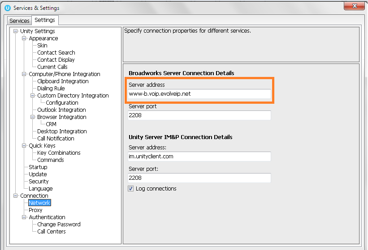Click the Broadworks Server port field
Screen dimensions: 368x250
[x=199, y=115]
